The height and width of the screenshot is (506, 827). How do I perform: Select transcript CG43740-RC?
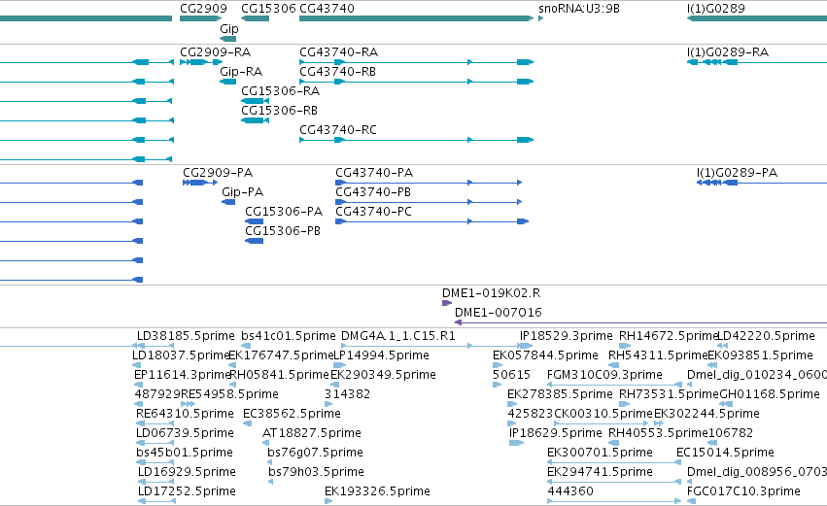(x=338, y=130)
